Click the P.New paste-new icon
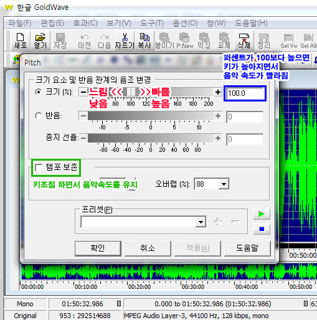Viewport: 317px width, 320px height. [x=184, y=40]
